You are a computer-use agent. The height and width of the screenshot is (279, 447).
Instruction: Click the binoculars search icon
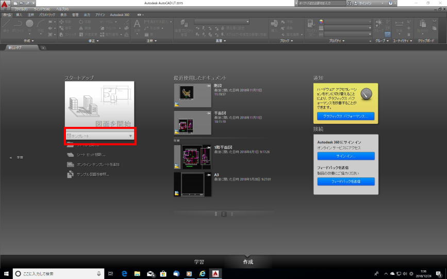[x=350, y=3]
